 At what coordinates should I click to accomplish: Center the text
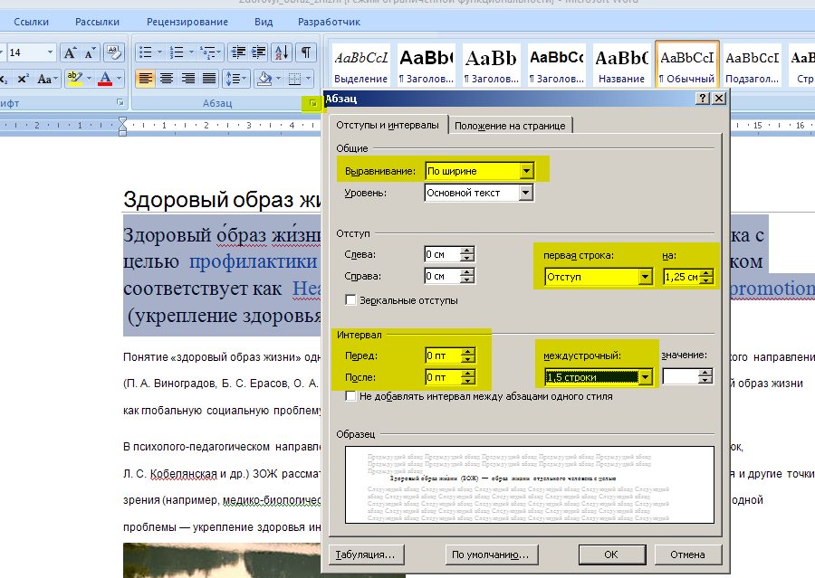coord(167,79)
